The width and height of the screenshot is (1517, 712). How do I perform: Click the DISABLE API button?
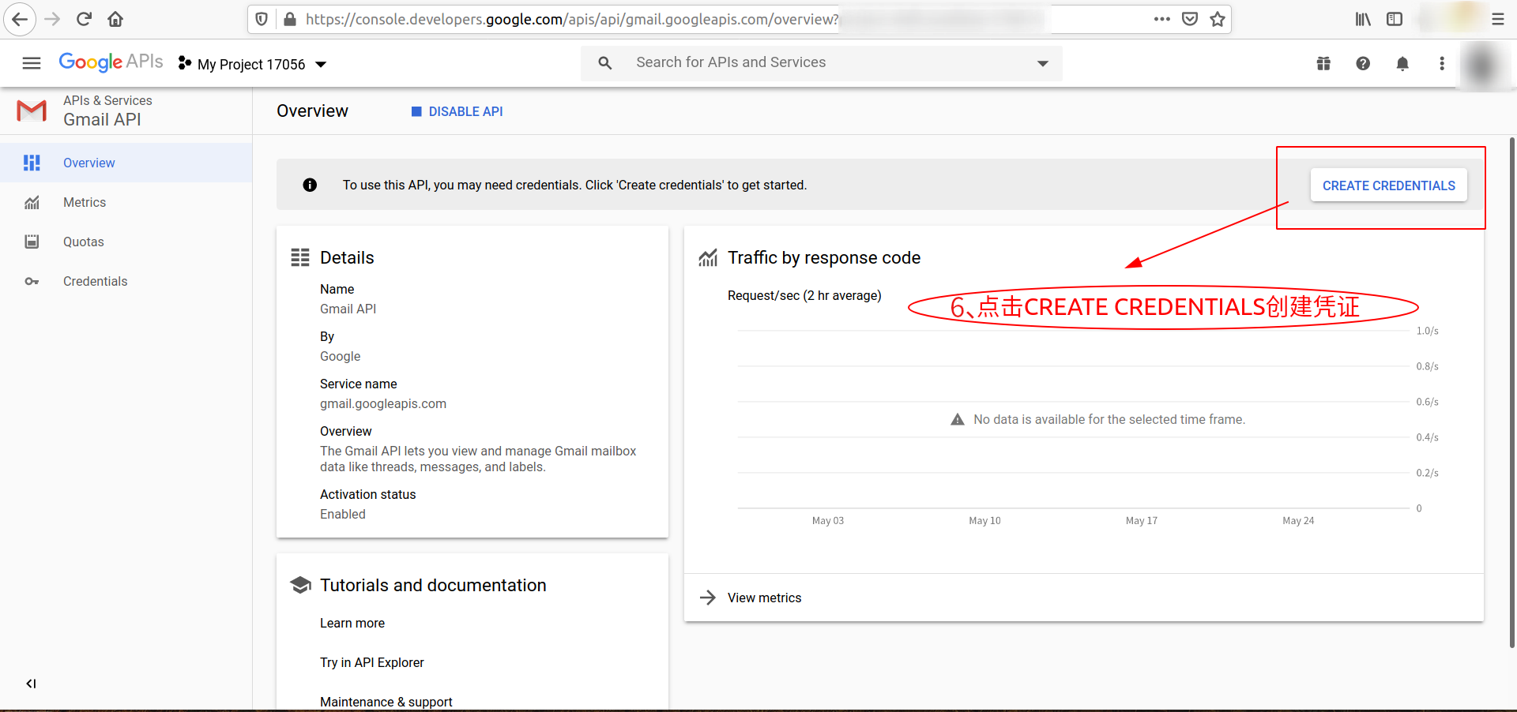coord(457,111)
